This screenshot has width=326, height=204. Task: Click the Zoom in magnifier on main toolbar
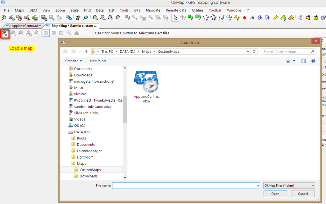(95, 18)
